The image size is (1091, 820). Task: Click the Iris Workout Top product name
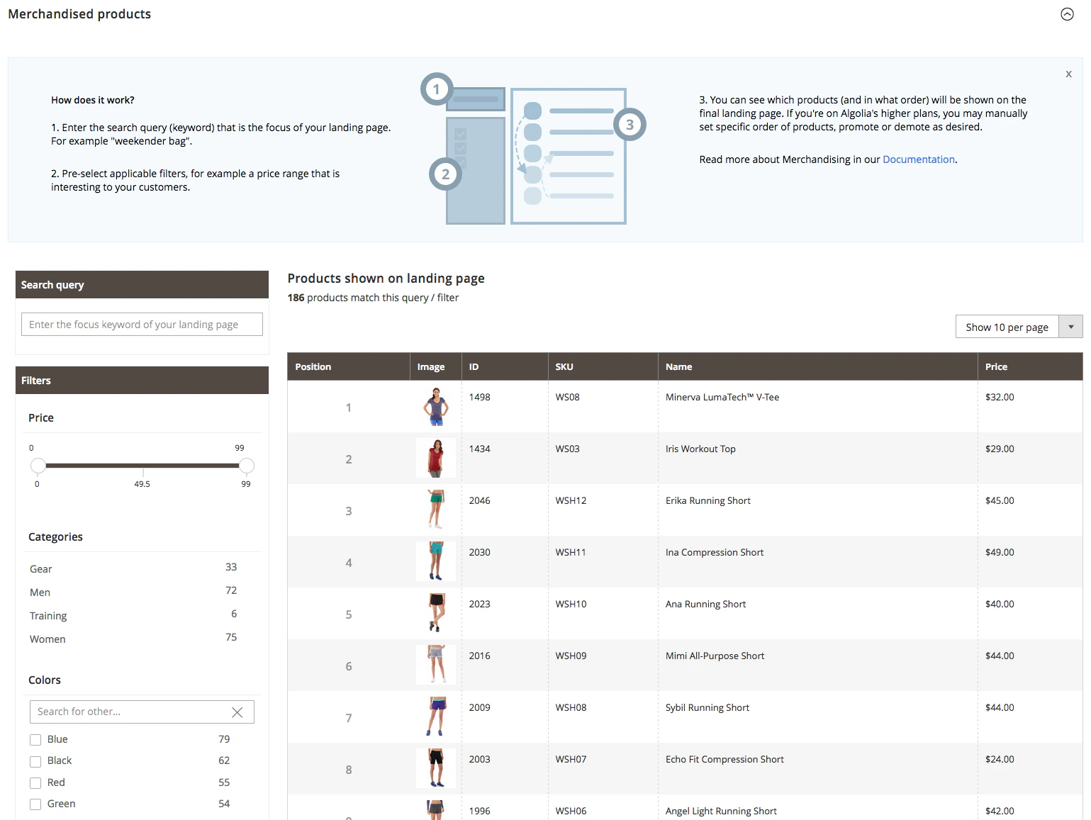coord(700,449)
